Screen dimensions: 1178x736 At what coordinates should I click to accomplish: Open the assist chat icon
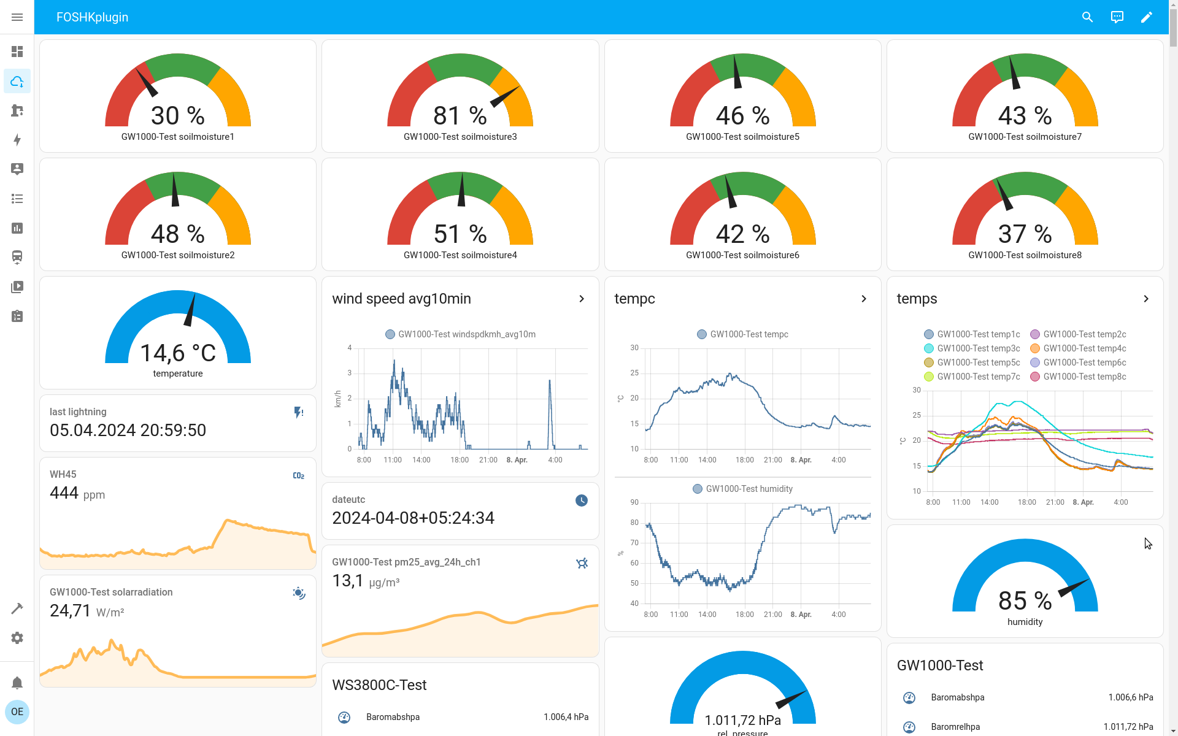tap(1117, 17)
